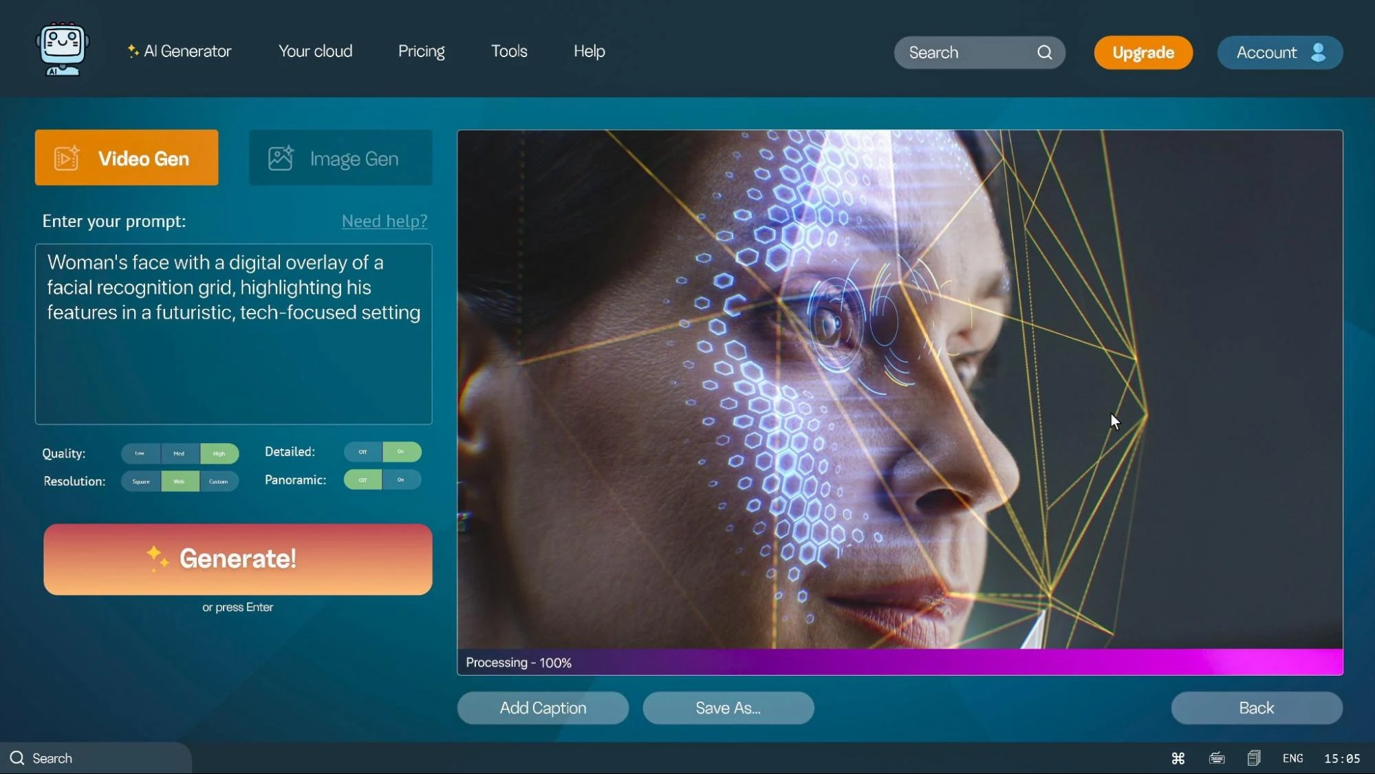The image size is (1375, 774).
Task: Switch to the Image Gen tab
Action: point(340,158)
